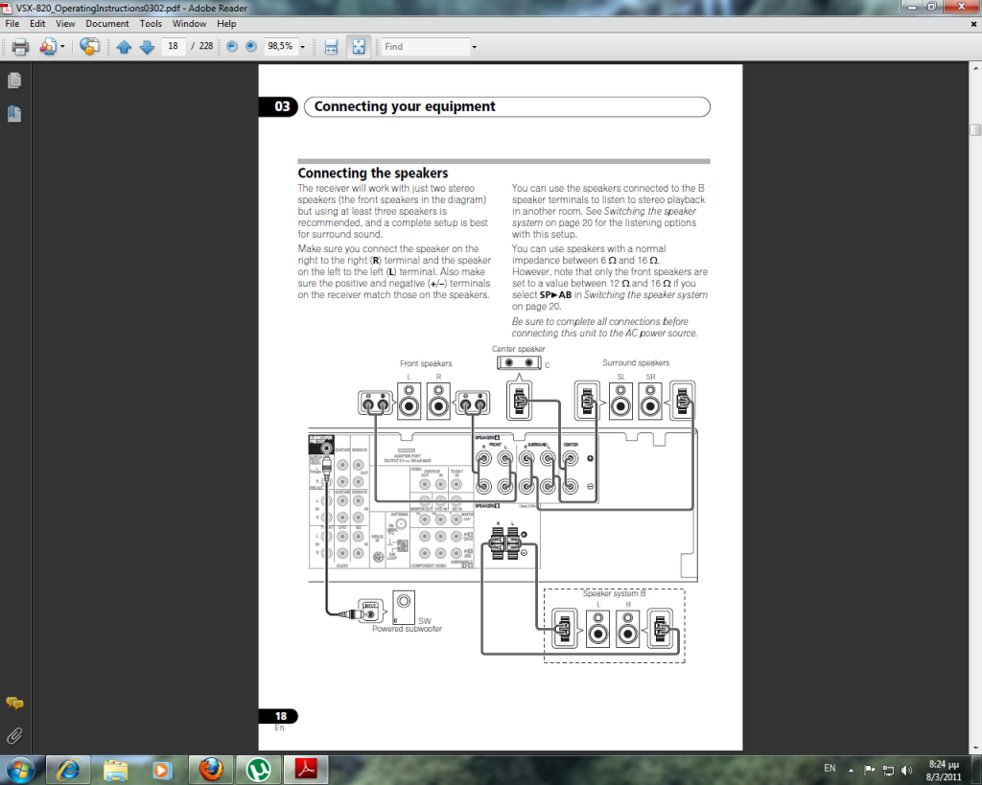Click the Powered subwoofer label

pyautogui.click(x=407, y=629)
